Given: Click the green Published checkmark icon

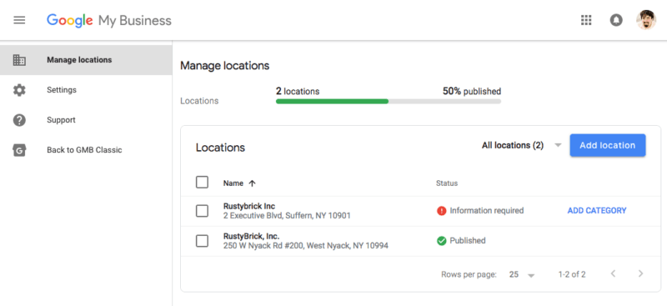Looking at the screenshot, I should point(442,241).
